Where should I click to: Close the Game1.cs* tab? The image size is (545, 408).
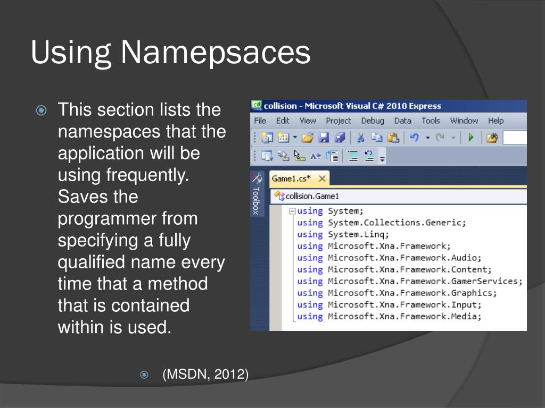pyautogui.click(x=322, y=178)
